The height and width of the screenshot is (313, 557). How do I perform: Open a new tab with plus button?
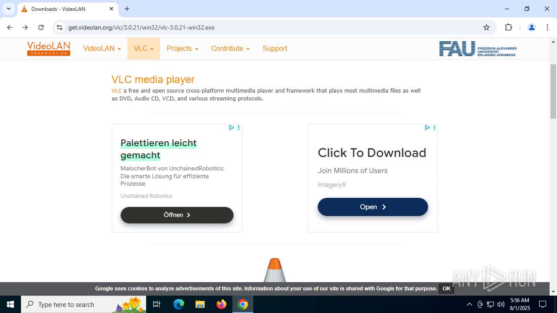coord(127,9)
